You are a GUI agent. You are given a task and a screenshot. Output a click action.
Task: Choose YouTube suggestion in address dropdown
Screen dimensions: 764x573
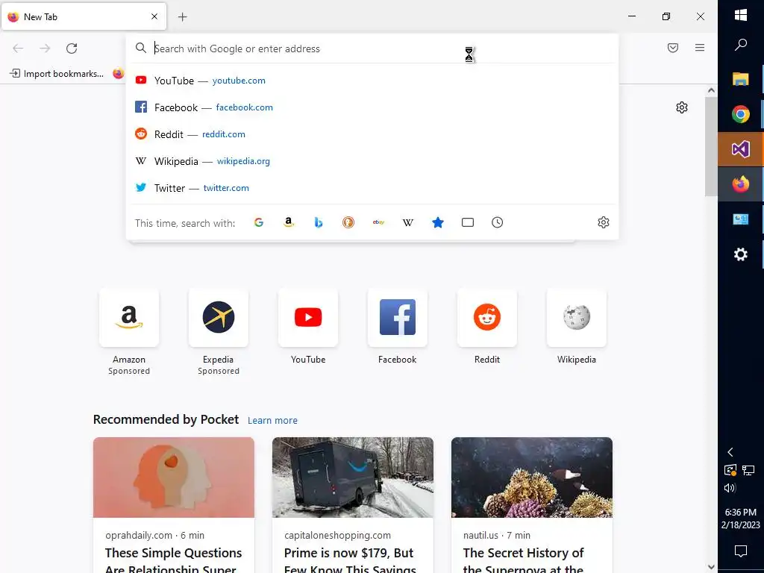click(373, 81)
